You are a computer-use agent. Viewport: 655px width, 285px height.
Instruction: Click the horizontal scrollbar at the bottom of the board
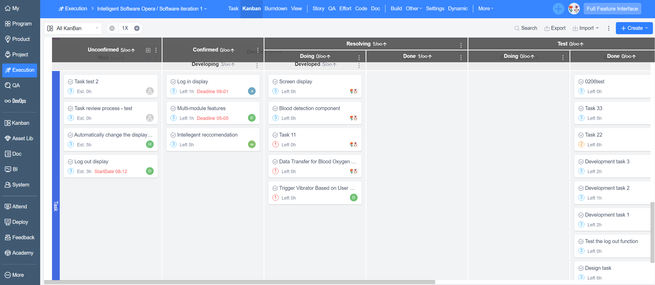click(x=239, y=282)
